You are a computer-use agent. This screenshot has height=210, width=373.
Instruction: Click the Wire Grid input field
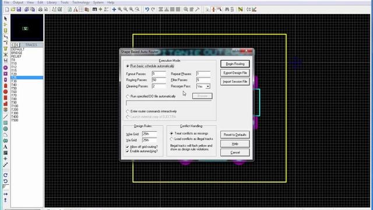pos(149,134)
